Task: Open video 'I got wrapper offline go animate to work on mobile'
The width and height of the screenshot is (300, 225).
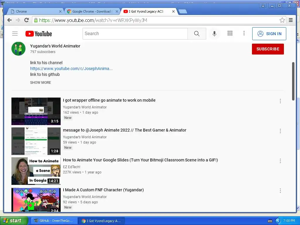Action: (x=109, y=100)
